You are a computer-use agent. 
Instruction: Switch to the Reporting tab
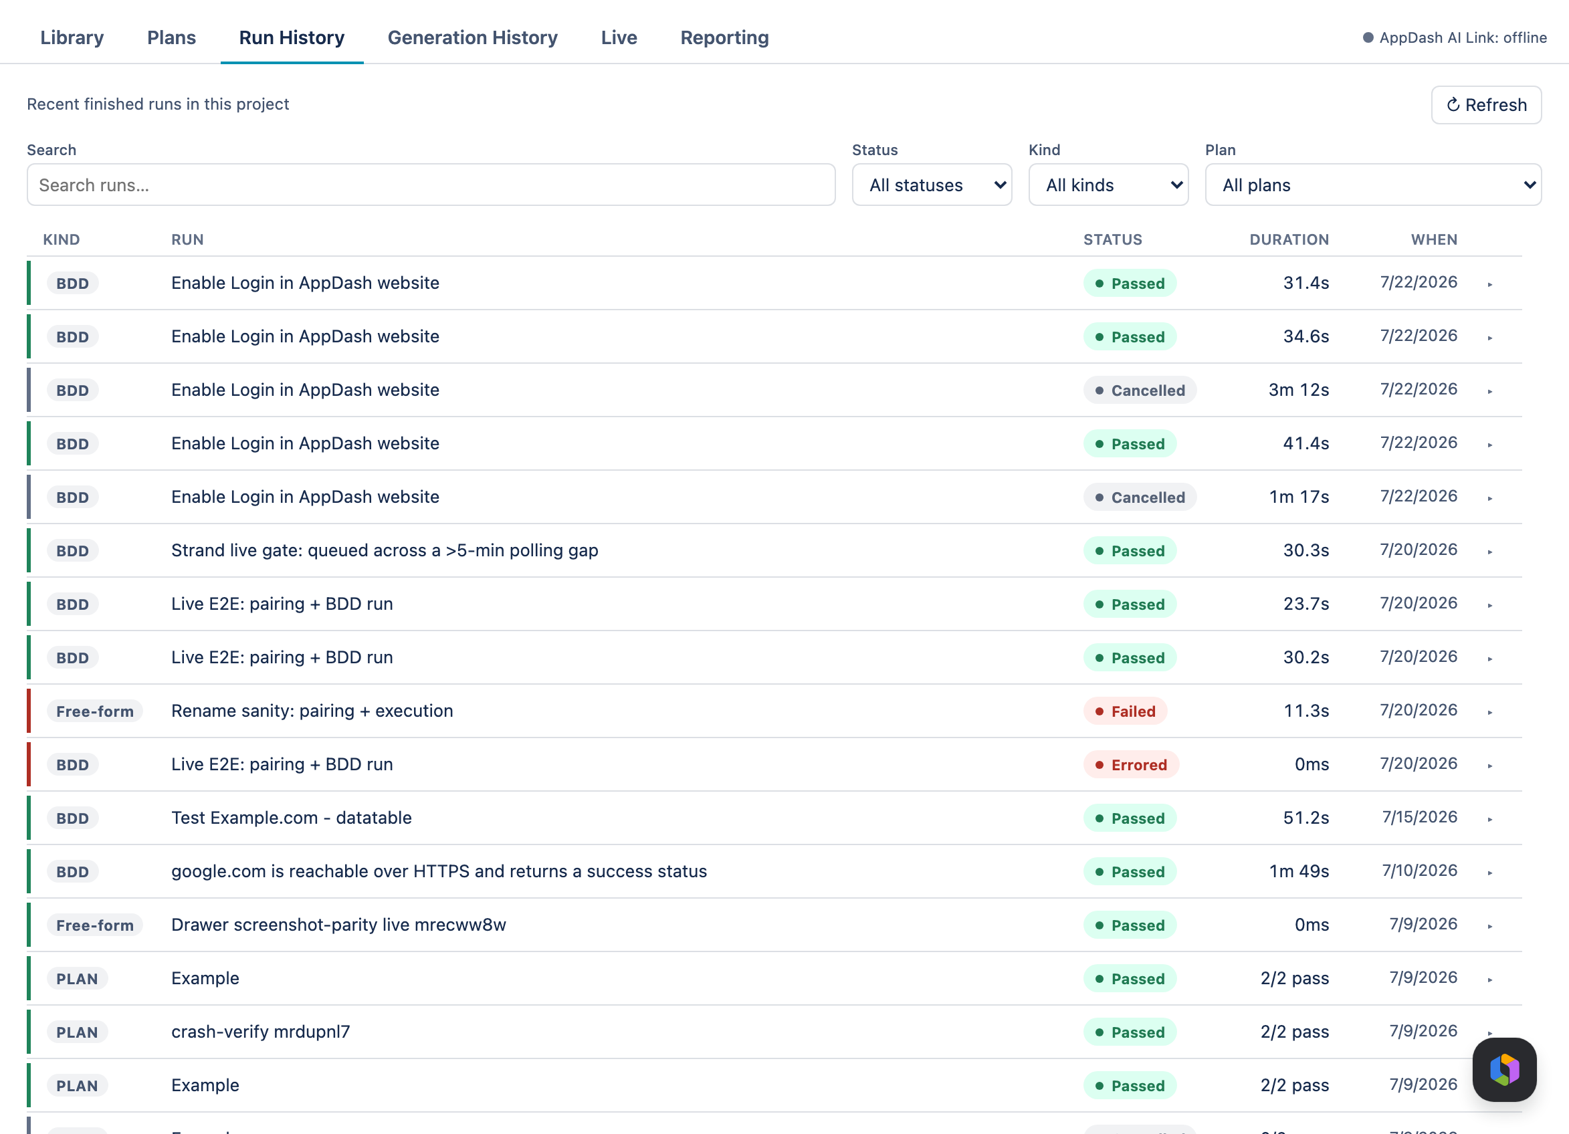[x=724, y=37]
